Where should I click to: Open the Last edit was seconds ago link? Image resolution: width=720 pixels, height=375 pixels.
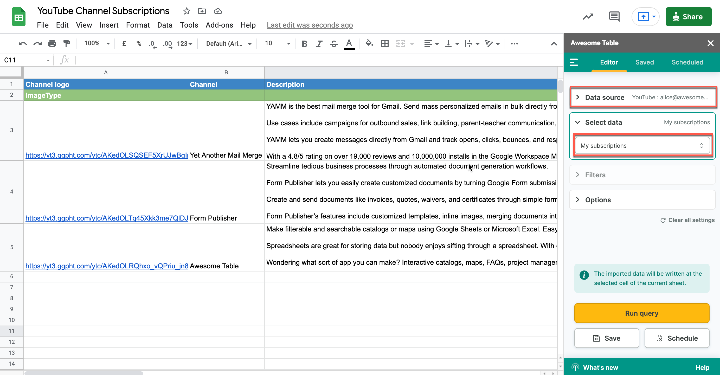(x=310, y=25)
